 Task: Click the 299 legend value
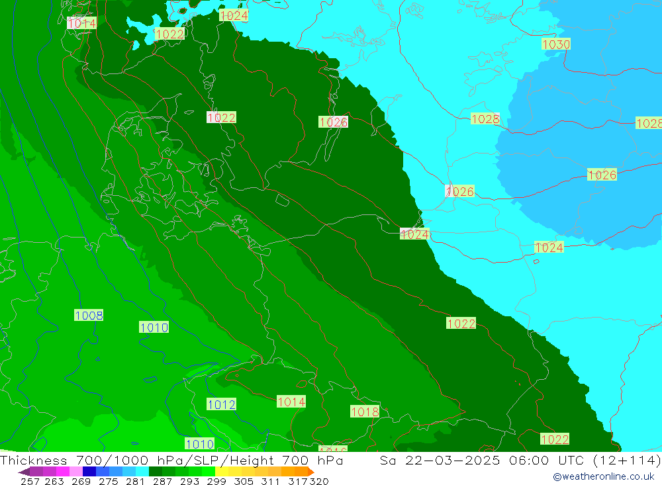pyautogui.click(x=216, y=481)
